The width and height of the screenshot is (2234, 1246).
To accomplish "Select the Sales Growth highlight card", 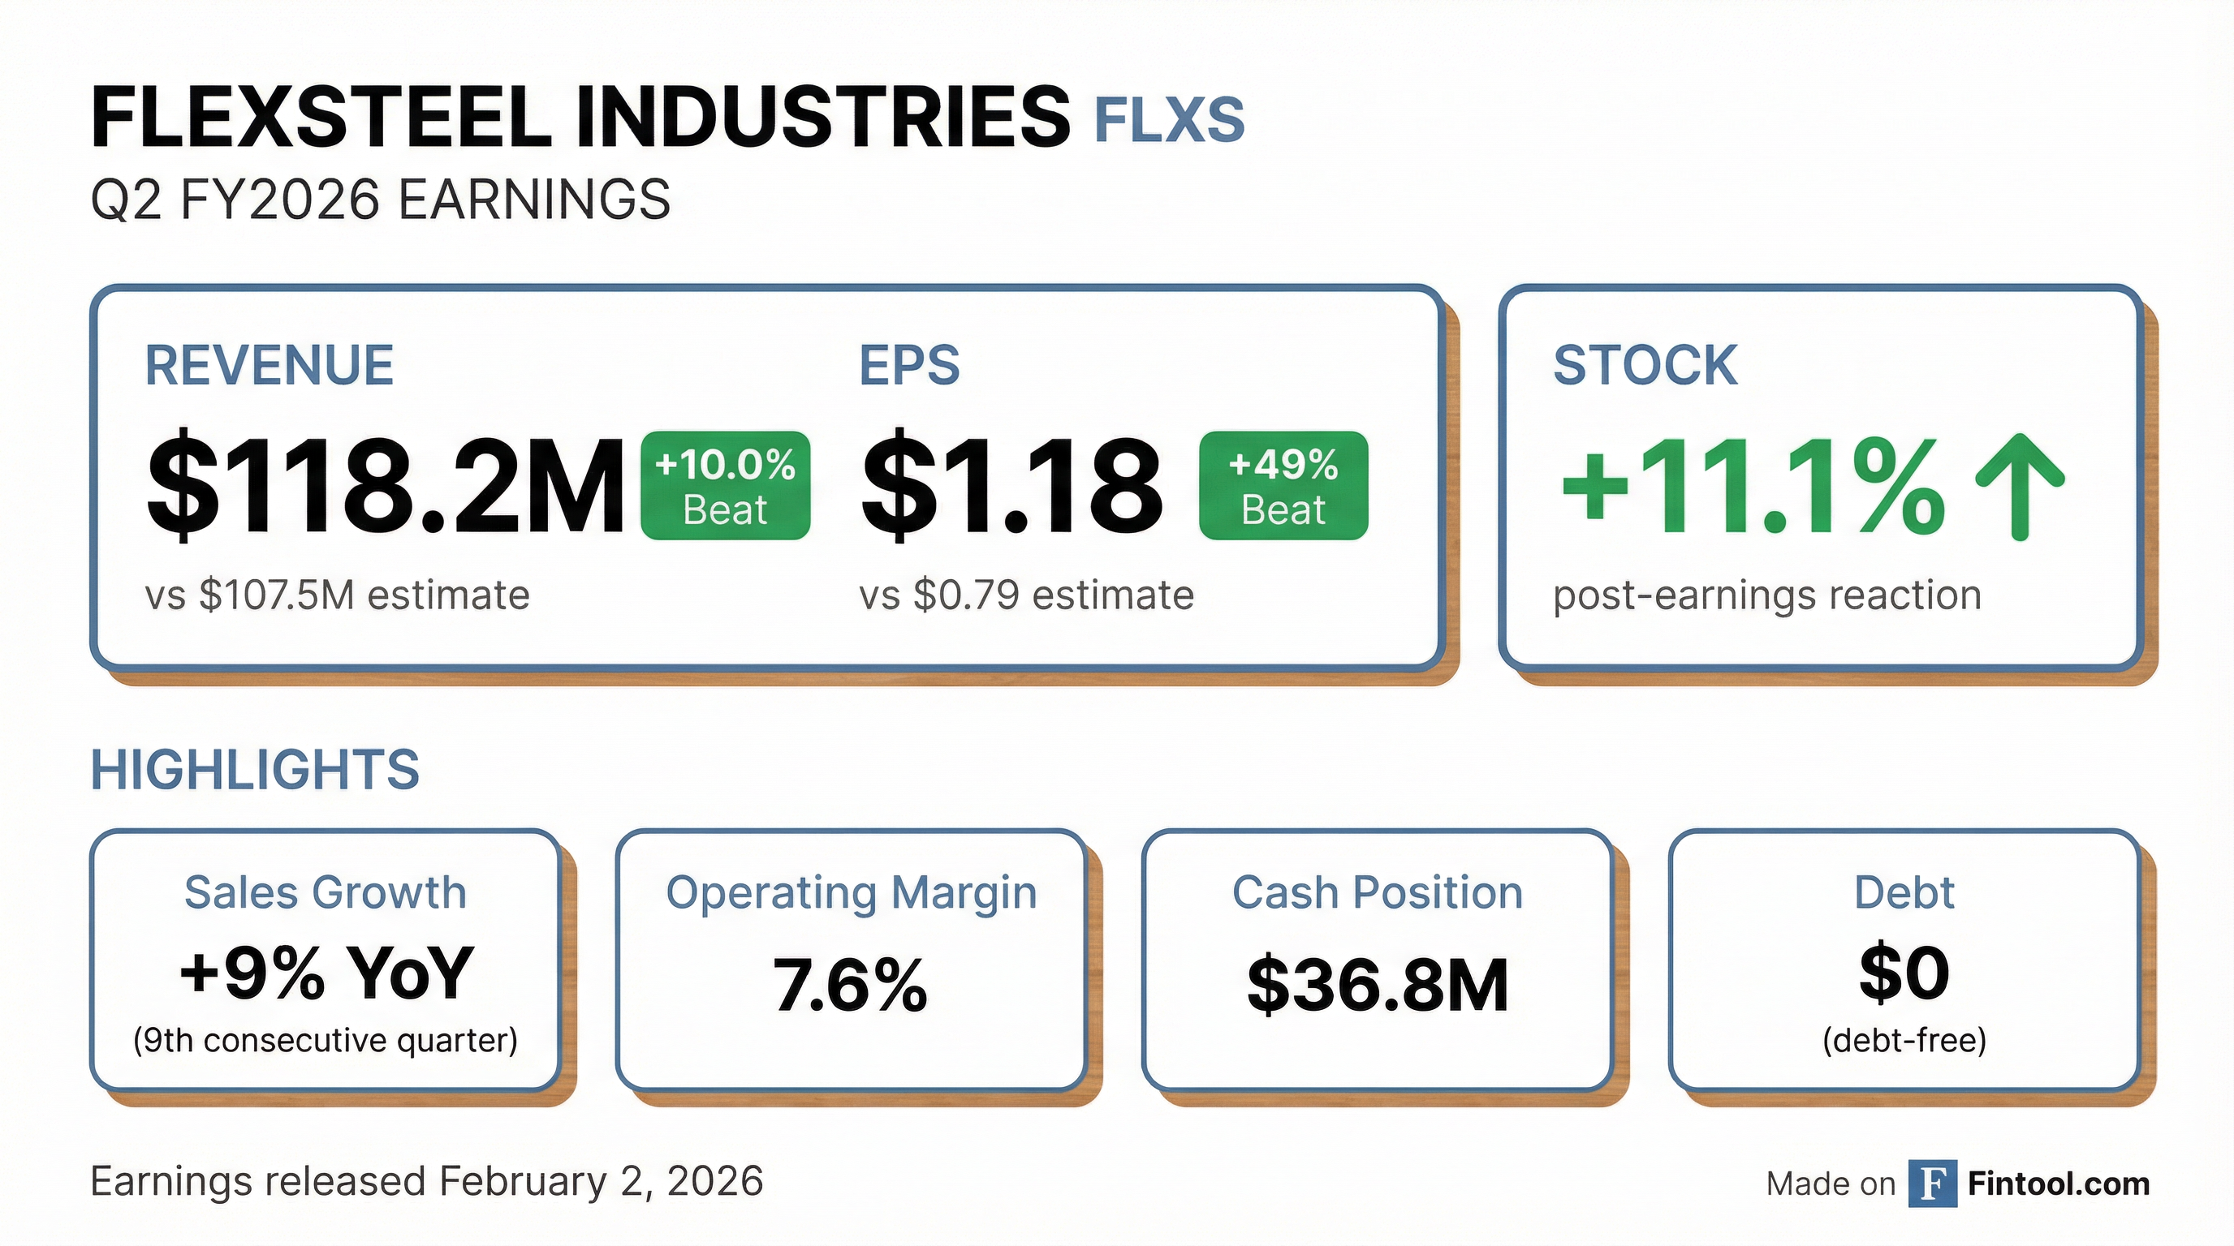I will click(x=326, y=960).
